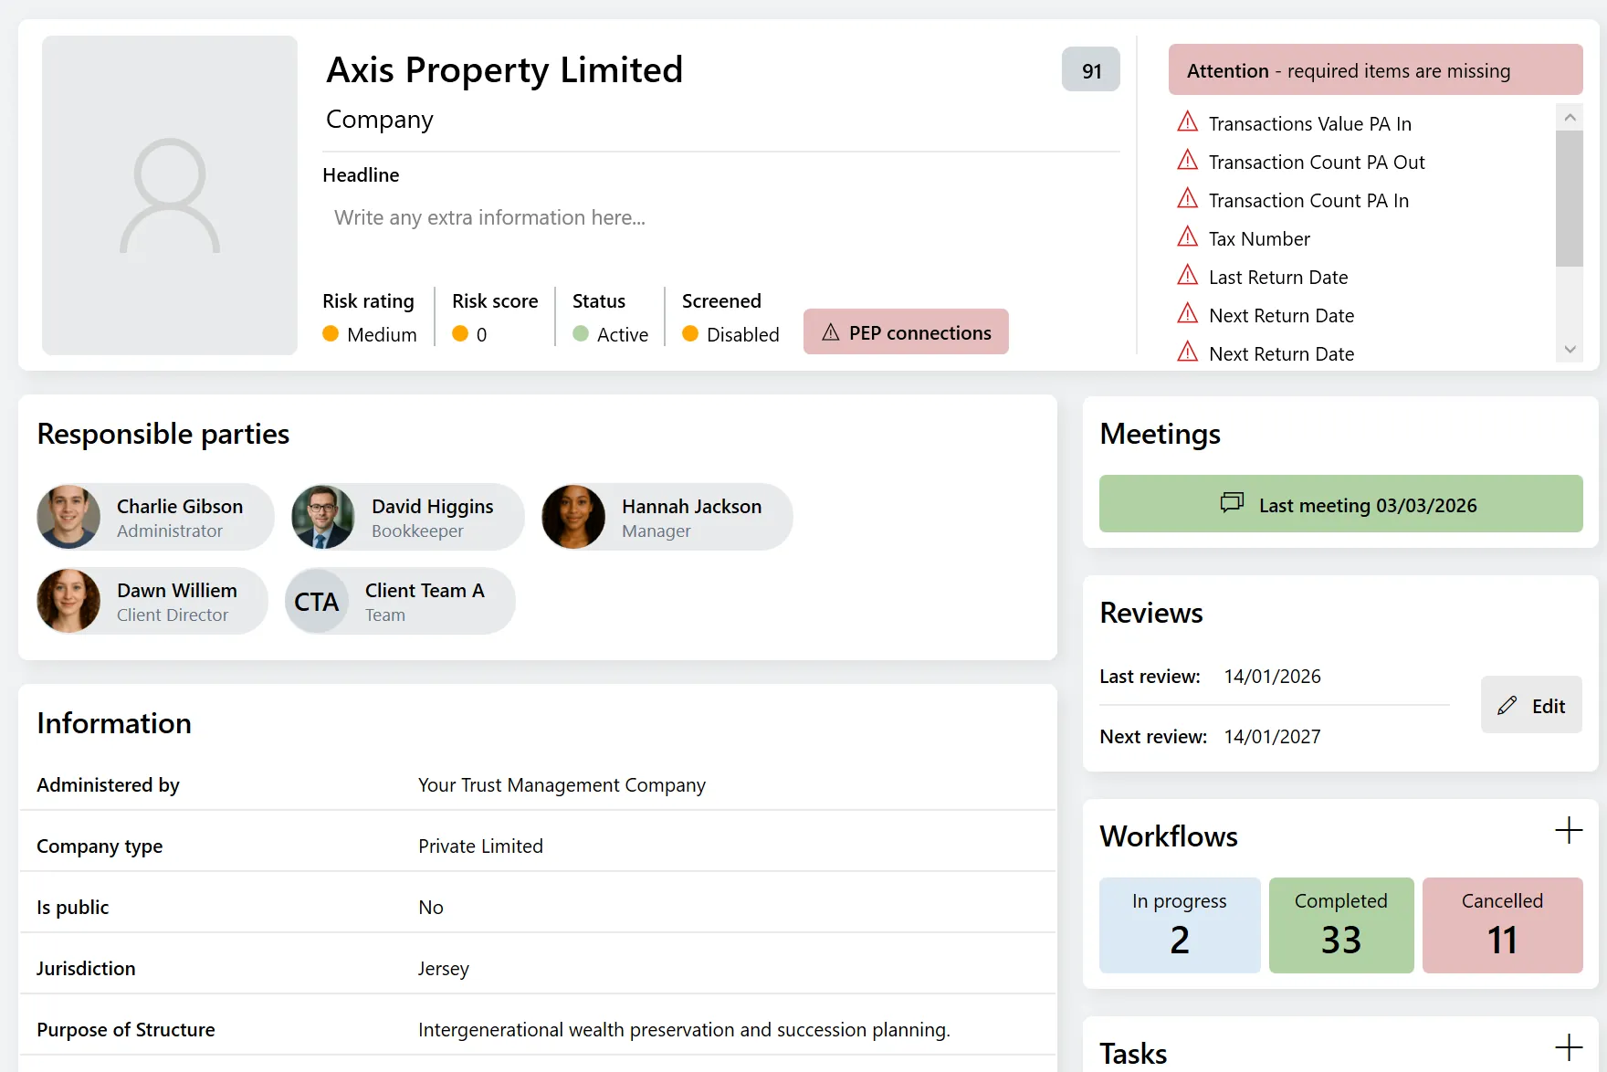Select Charlie Gibson's profile photo
Screen dimensions: 1607x1072
click(68, 517)
